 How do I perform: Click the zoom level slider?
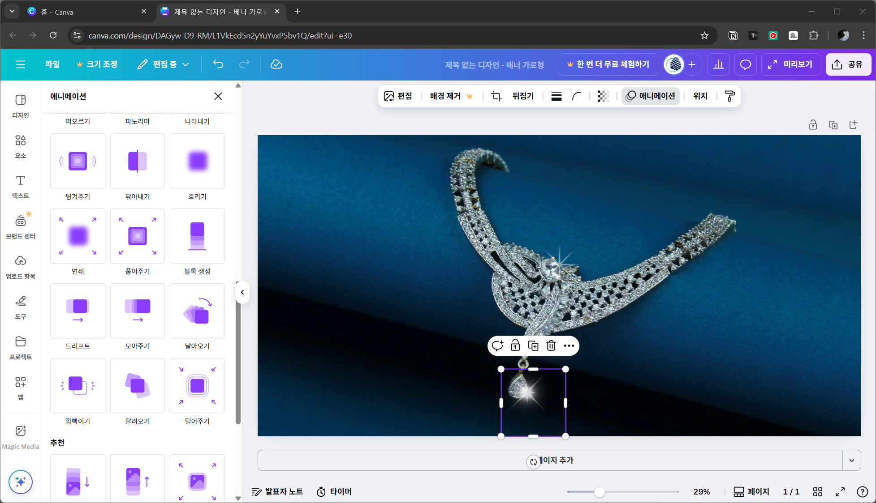(x=600, y=492)
